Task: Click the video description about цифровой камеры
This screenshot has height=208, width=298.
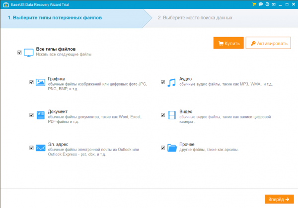Action: click(225, 119)
